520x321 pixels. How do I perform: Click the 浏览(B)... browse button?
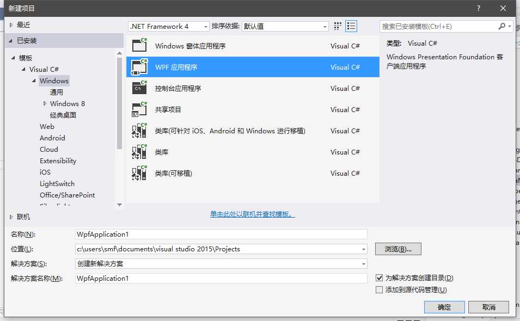tap(398, 249)
